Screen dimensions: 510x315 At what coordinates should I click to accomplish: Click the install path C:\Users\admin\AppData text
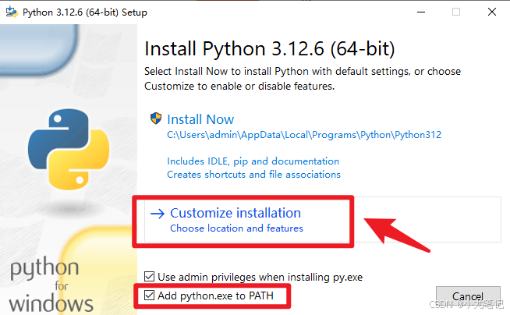pos(304,135)
